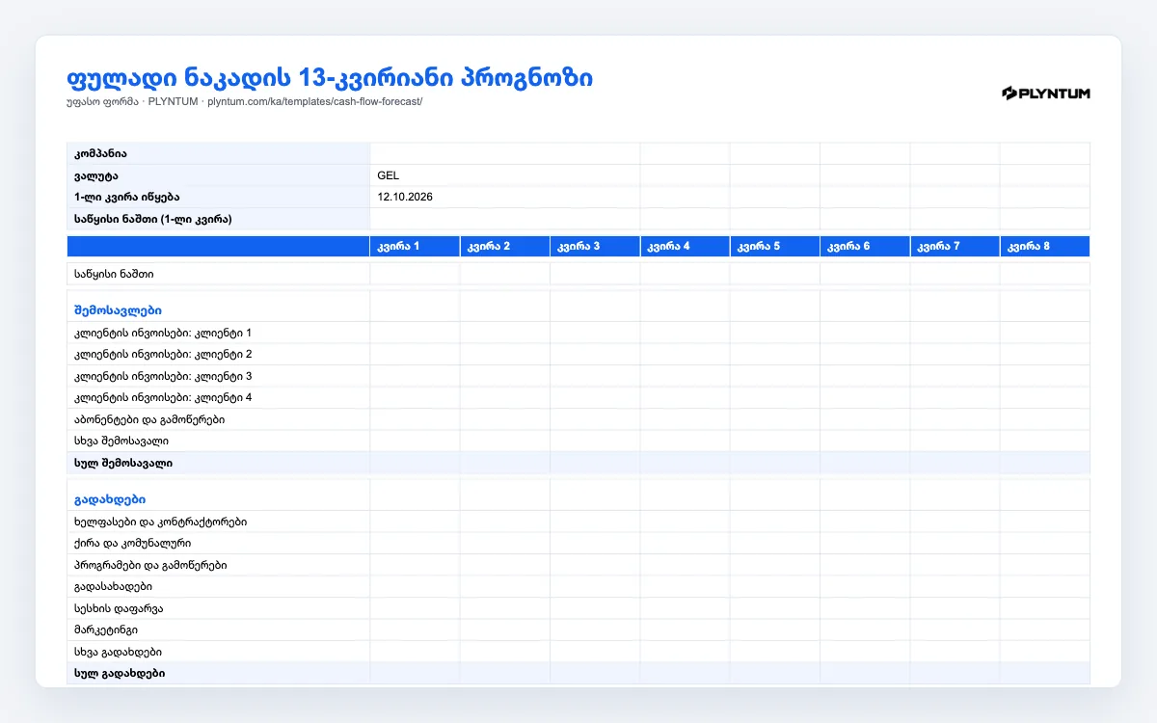
Task: Click the empty value field next to კომპანია
Action: click(x=505, y=154)
